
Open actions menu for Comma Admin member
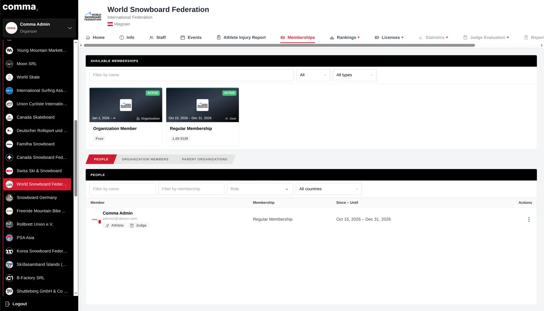click(529, 219)
